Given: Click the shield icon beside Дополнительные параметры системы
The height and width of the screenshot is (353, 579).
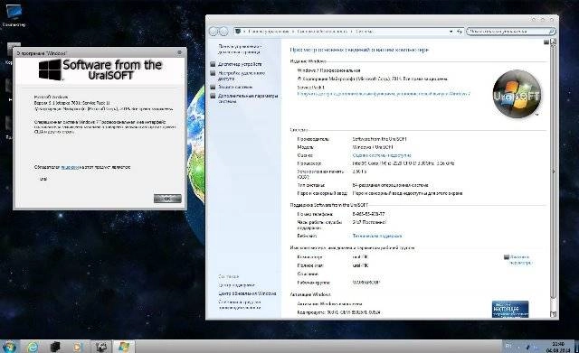Looking at the screenshot, I should point(213,96).
